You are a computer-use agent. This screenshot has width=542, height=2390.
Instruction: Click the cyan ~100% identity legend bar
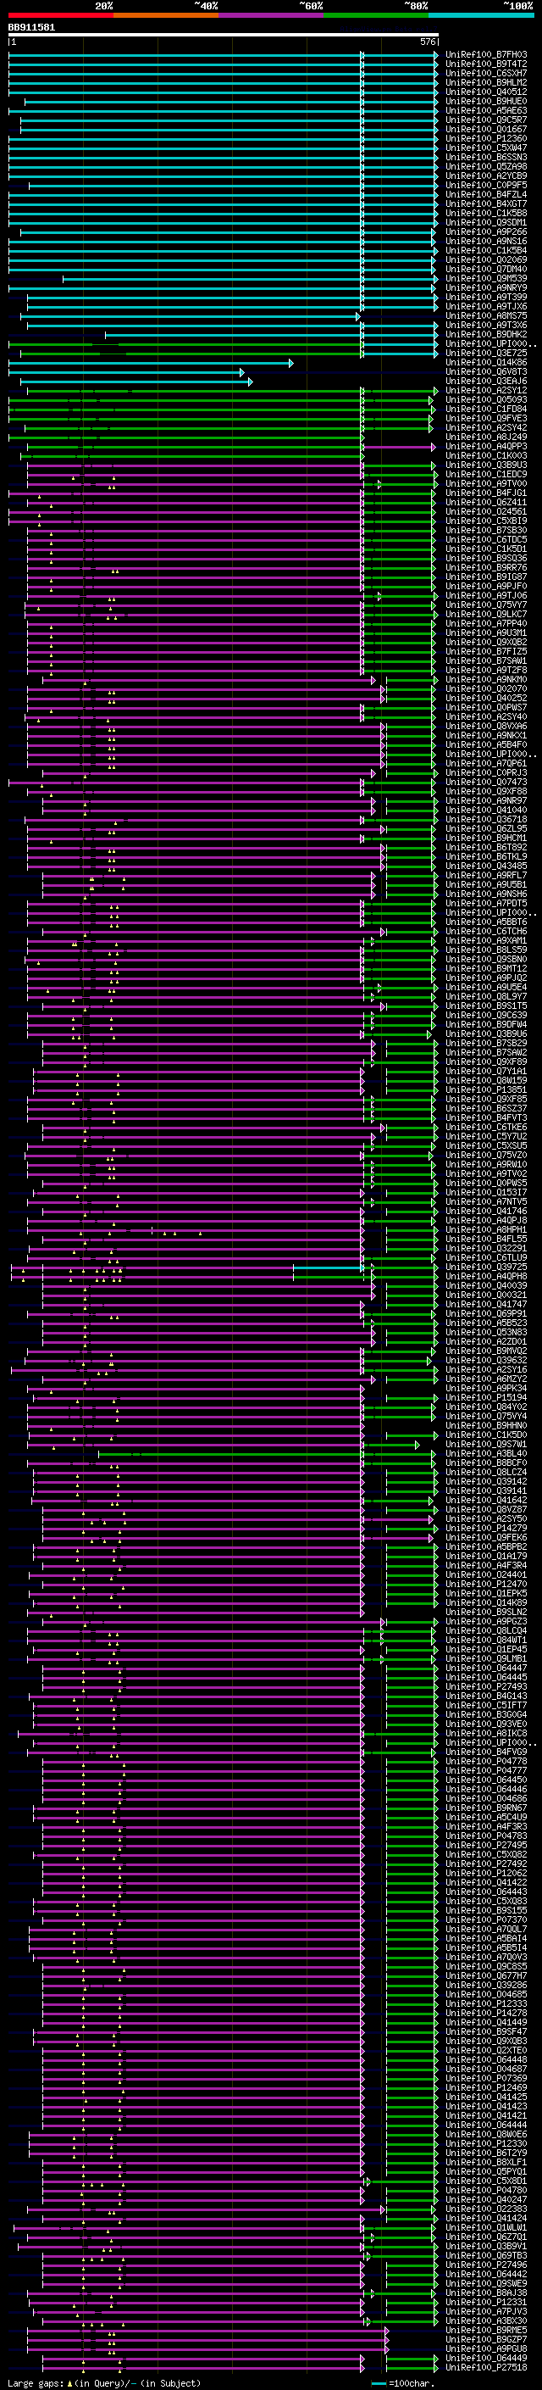(481, 15)
